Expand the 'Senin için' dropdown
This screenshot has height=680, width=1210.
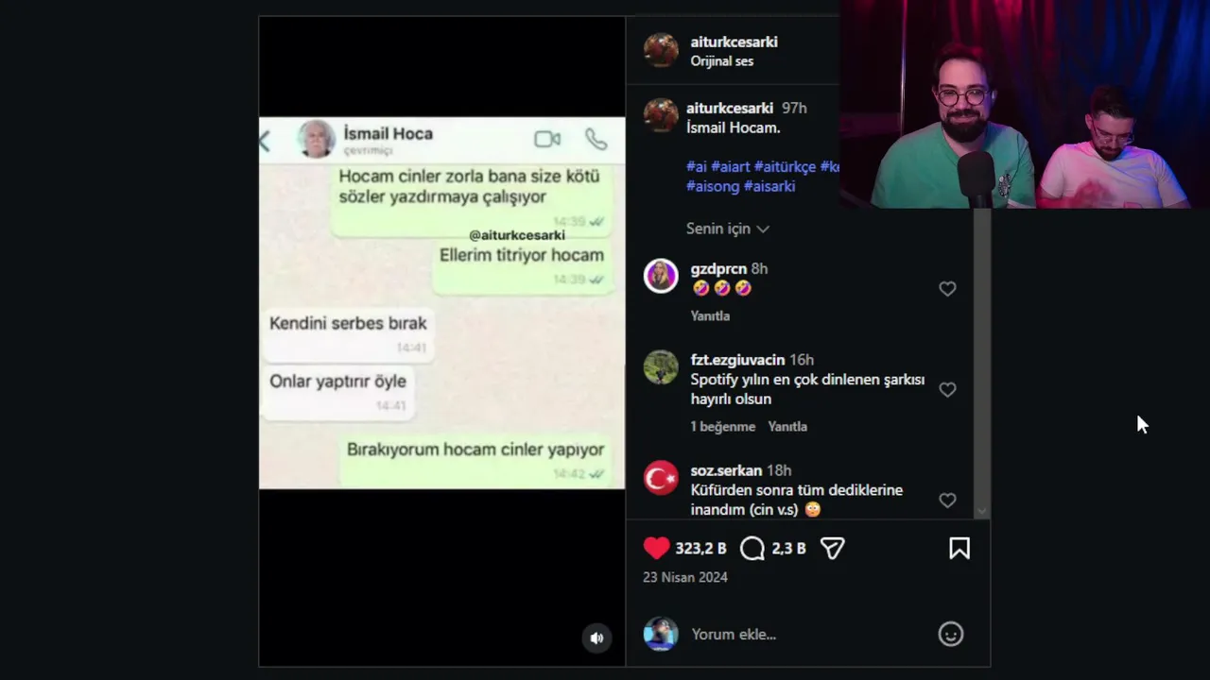coord(727,229)
